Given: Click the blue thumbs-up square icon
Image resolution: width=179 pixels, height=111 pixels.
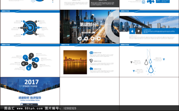Looking at the screenshot, I should click(x=132, y=31).
